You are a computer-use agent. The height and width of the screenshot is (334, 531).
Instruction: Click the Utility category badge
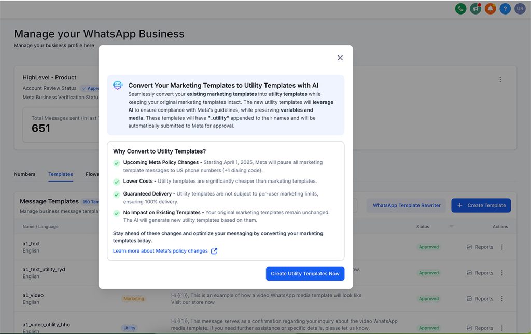[129, 328]
